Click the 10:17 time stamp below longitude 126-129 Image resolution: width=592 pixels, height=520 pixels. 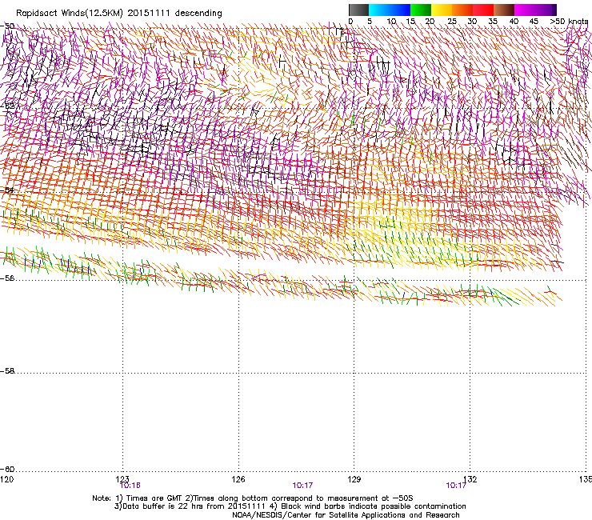click(302, 486)
